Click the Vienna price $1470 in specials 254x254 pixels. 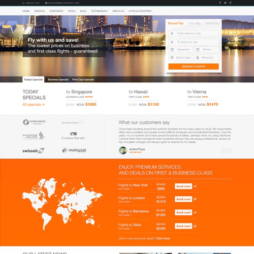click(212, 104)
